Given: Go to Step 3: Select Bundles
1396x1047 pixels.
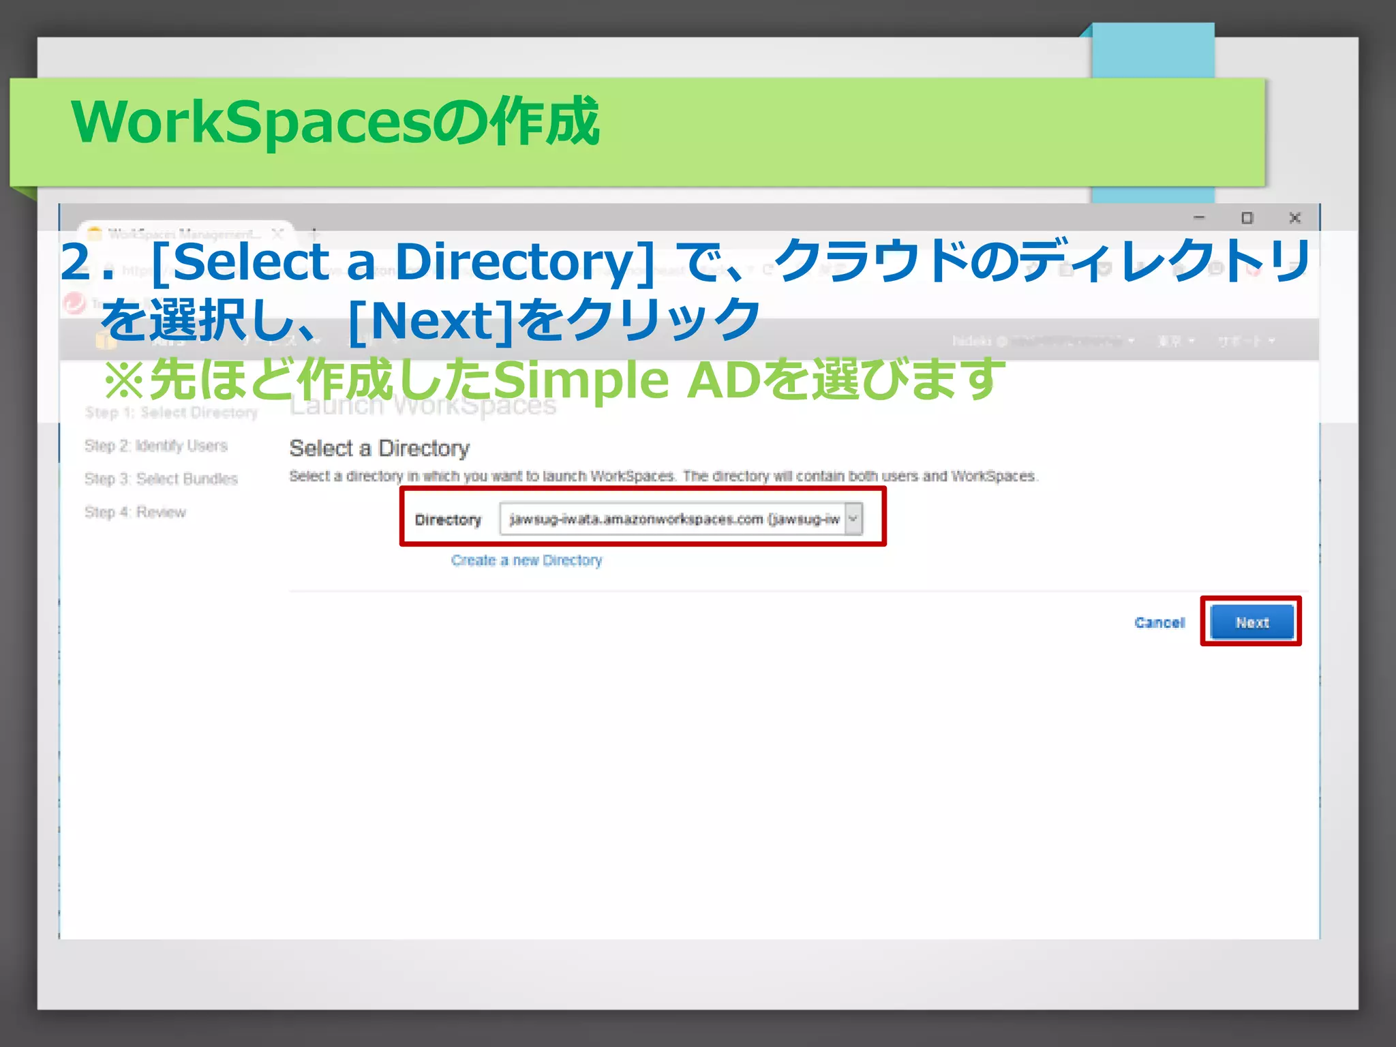Looking at the screenshot, I should (x=161, y=479).
